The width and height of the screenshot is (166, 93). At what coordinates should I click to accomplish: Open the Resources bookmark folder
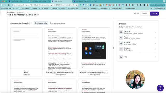(x=53, y=8)
